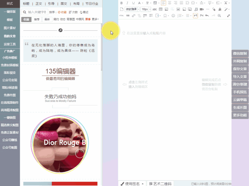Screen dimensions: 249x186
Task: Sort styles by 次数 count
Action: pyautogui.click(x=73, y=12)
